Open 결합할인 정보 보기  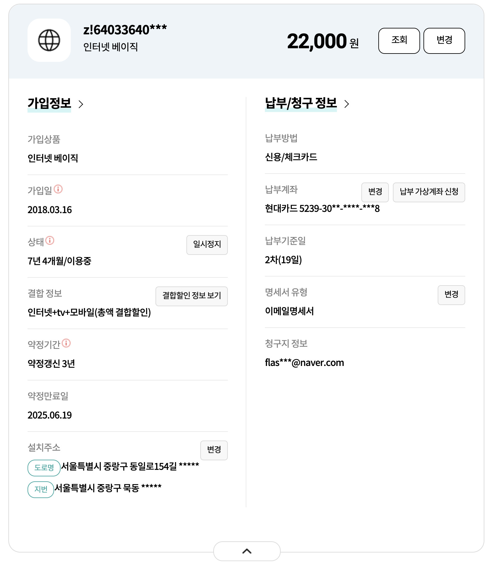point(192,296)
